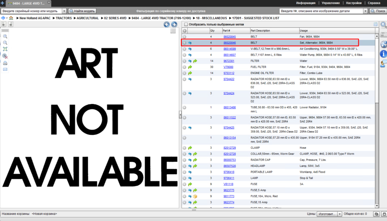Viewport: 387px width, 221px height.
Task: Click the Поиск search button
Action: pyautogui.click(x=378, y=11)
